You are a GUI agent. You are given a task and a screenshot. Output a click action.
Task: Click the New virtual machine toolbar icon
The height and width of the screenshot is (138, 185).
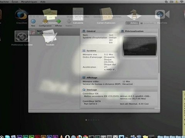pyautogui.click(x=33, y=21)
